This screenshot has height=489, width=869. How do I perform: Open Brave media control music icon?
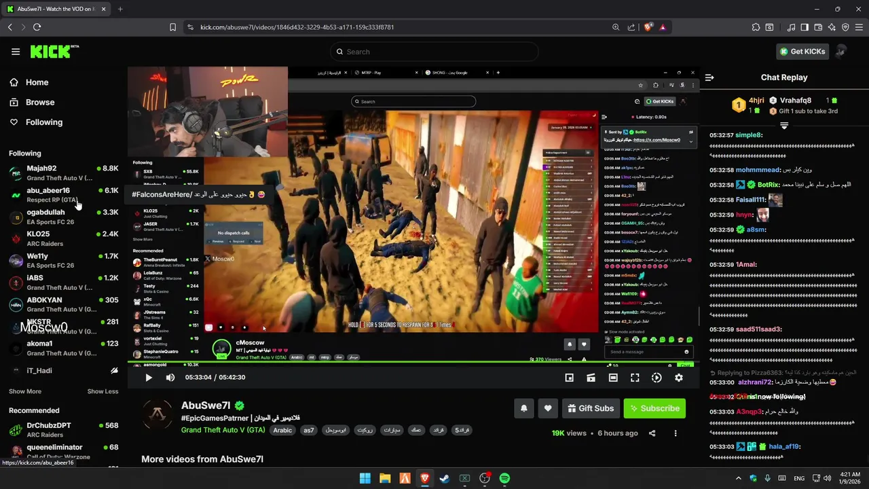coord(791,27)
